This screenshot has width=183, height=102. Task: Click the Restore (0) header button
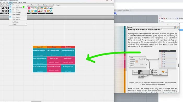pyautogui.click(x=40, y=47)
